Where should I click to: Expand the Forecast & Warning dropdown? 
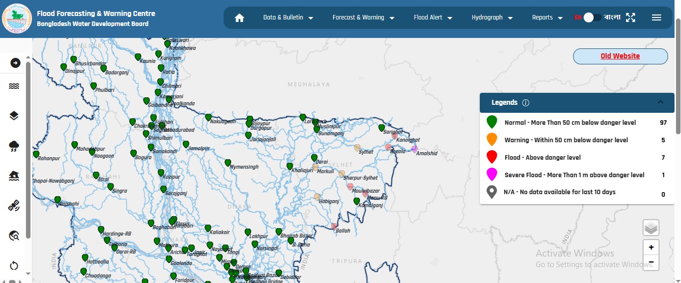[363, 17]
